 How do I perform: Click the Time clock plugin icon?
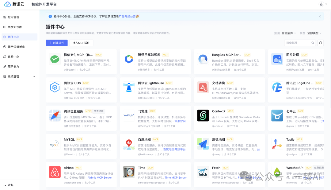click(129, 172)
